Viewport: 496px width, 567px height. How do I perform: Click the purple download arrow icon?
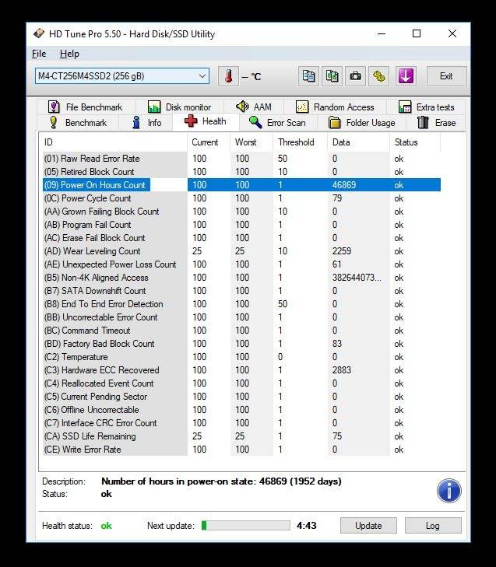(406, 76)
